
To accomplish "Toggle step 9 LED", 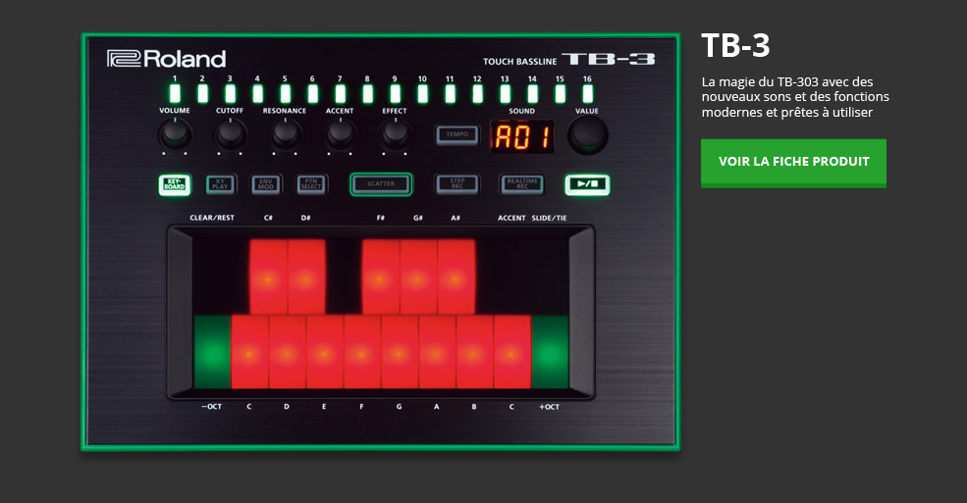I will pyautogui.click(x=396, y=93).
